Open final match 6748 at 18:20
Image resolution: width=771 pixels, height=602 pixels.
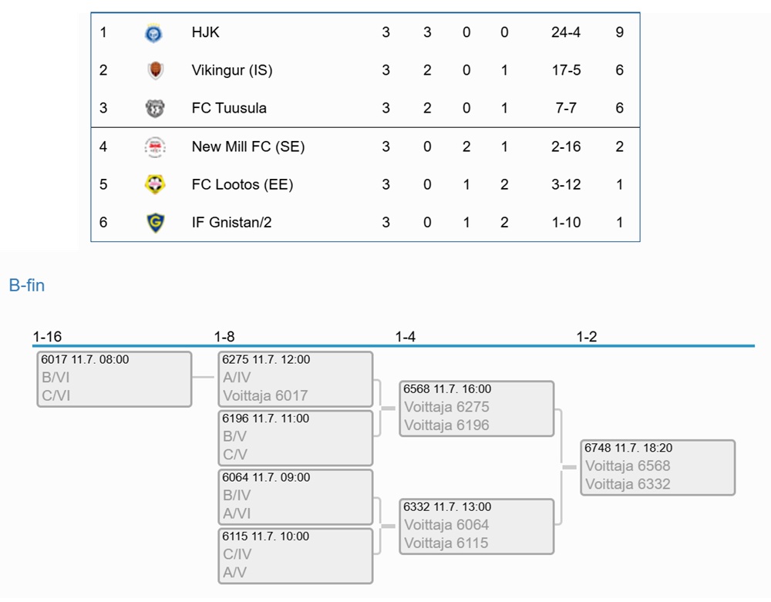658,467
